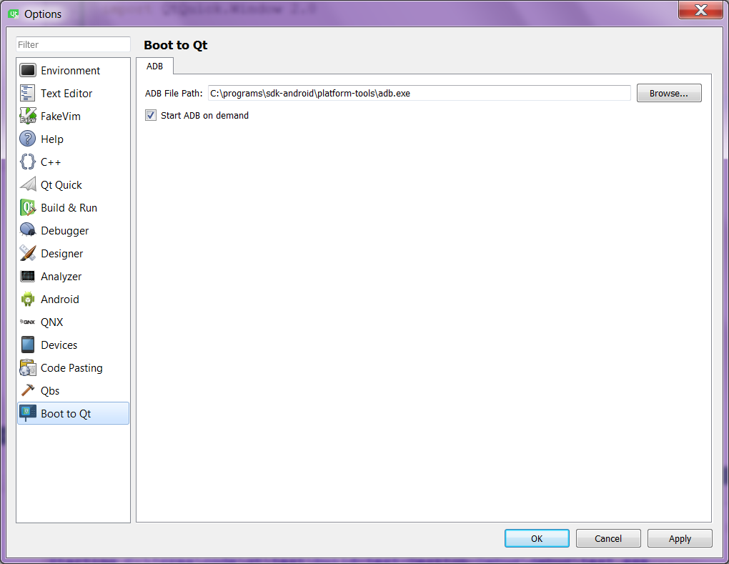The image size is (729, 564).
Task: Select the Qbs label
Action: point(50,391)
